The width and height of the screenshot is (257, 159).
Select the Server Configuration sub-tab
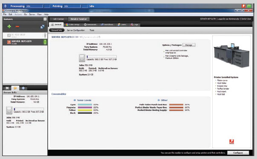pos(76,30)
